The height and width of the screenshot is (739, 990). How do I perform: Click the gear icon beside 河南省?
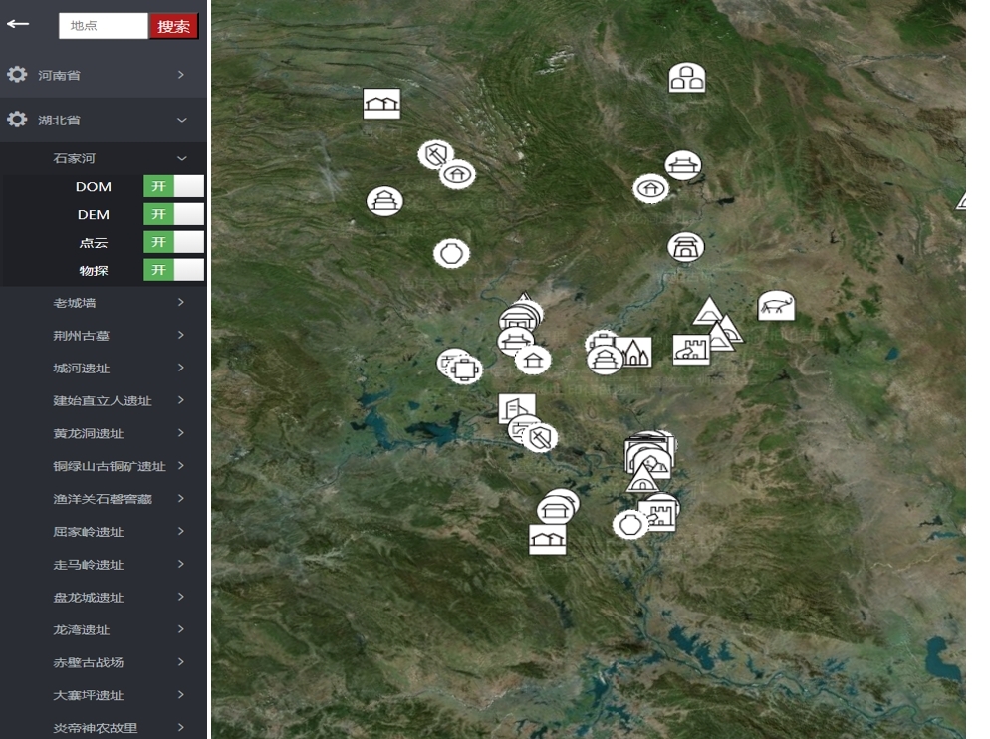coord(17,74)
